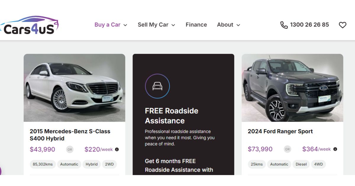This screenshot has height=186, width=355.
Task: Select the Hybrid tag on the Mercedes listing
Action: tap(91, 164)
